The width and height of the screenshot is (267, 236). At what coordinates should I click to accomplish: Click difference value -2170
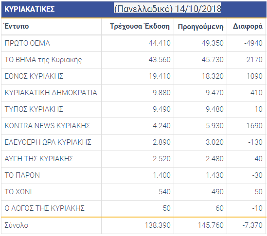click(253, 60)
